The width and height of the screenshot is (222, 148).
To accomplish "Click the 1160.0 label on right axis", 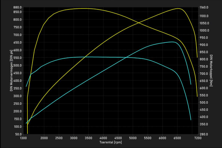I will tap(205, 7).
